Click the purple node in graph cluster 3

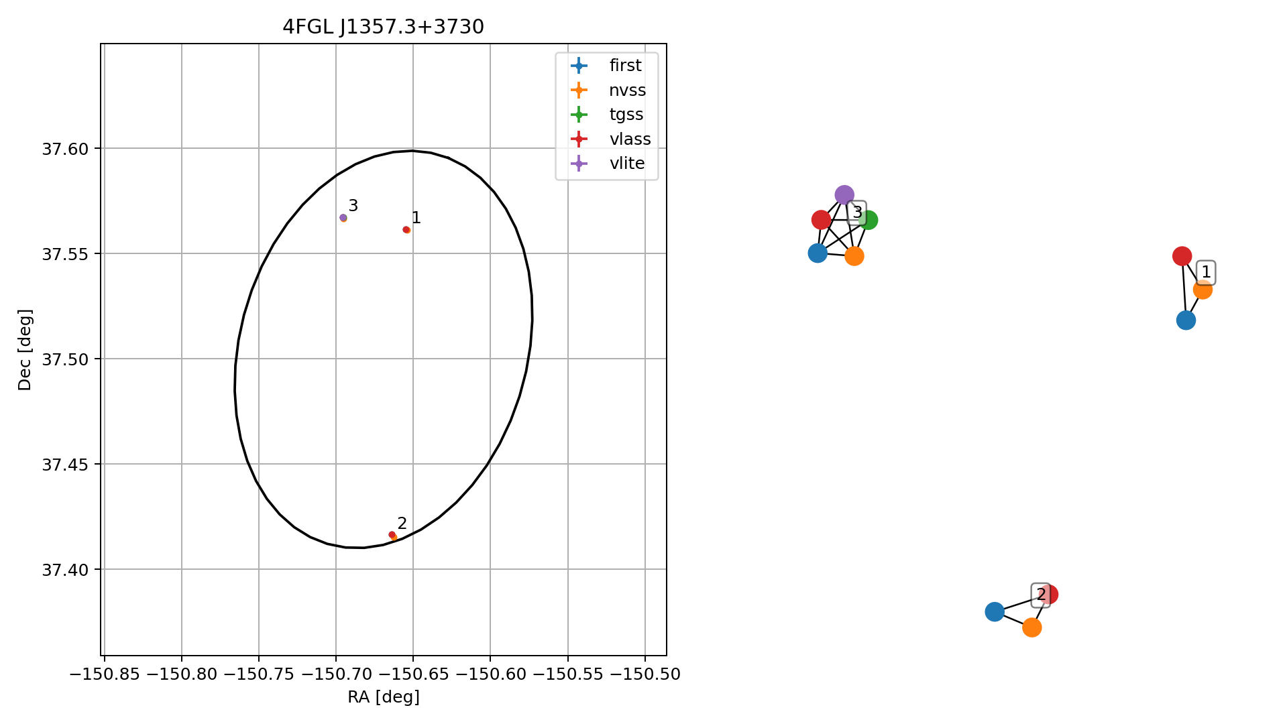(x=844, y=195)
